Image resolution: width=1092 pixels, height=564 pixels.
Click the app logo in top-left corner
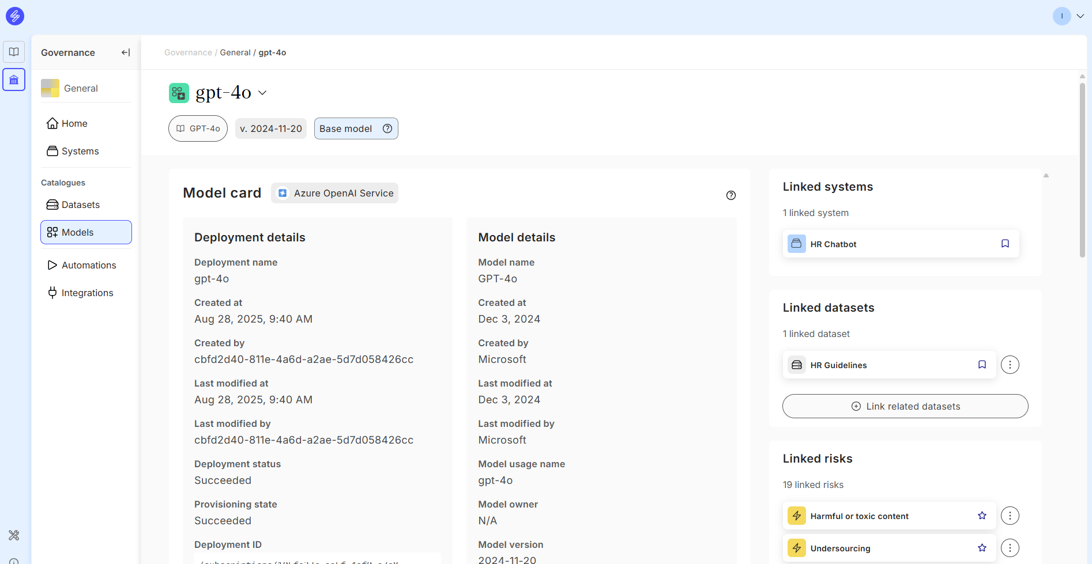tap(15, 16)
